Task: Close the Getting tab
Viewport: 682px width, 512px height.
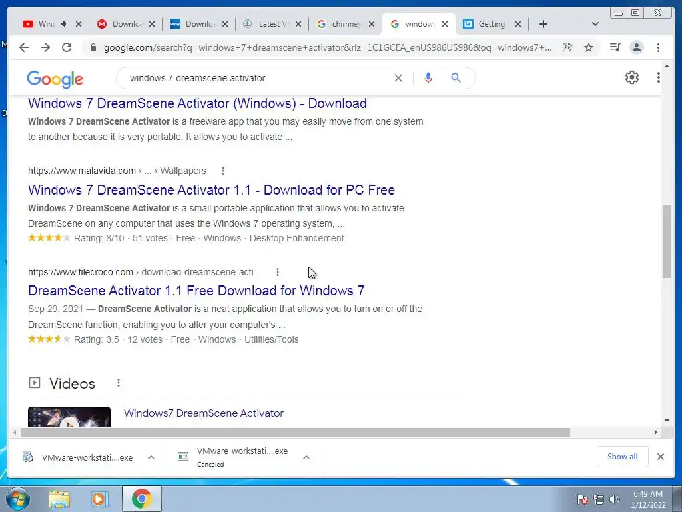Action: point(518,24)
